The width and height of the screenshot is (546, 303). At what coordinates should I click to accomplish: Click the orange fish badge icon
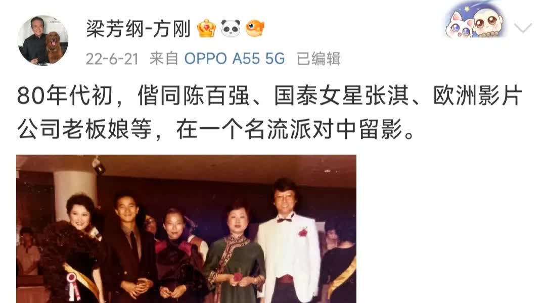(255, 28)
